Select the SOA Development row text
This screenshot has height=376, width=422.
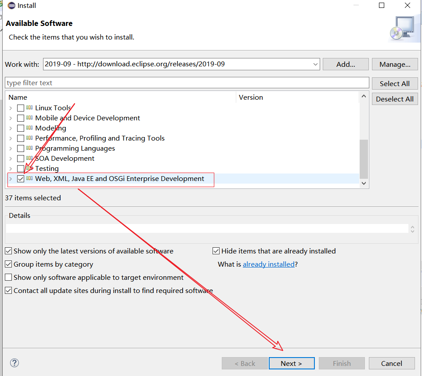[x=65, y=159]
